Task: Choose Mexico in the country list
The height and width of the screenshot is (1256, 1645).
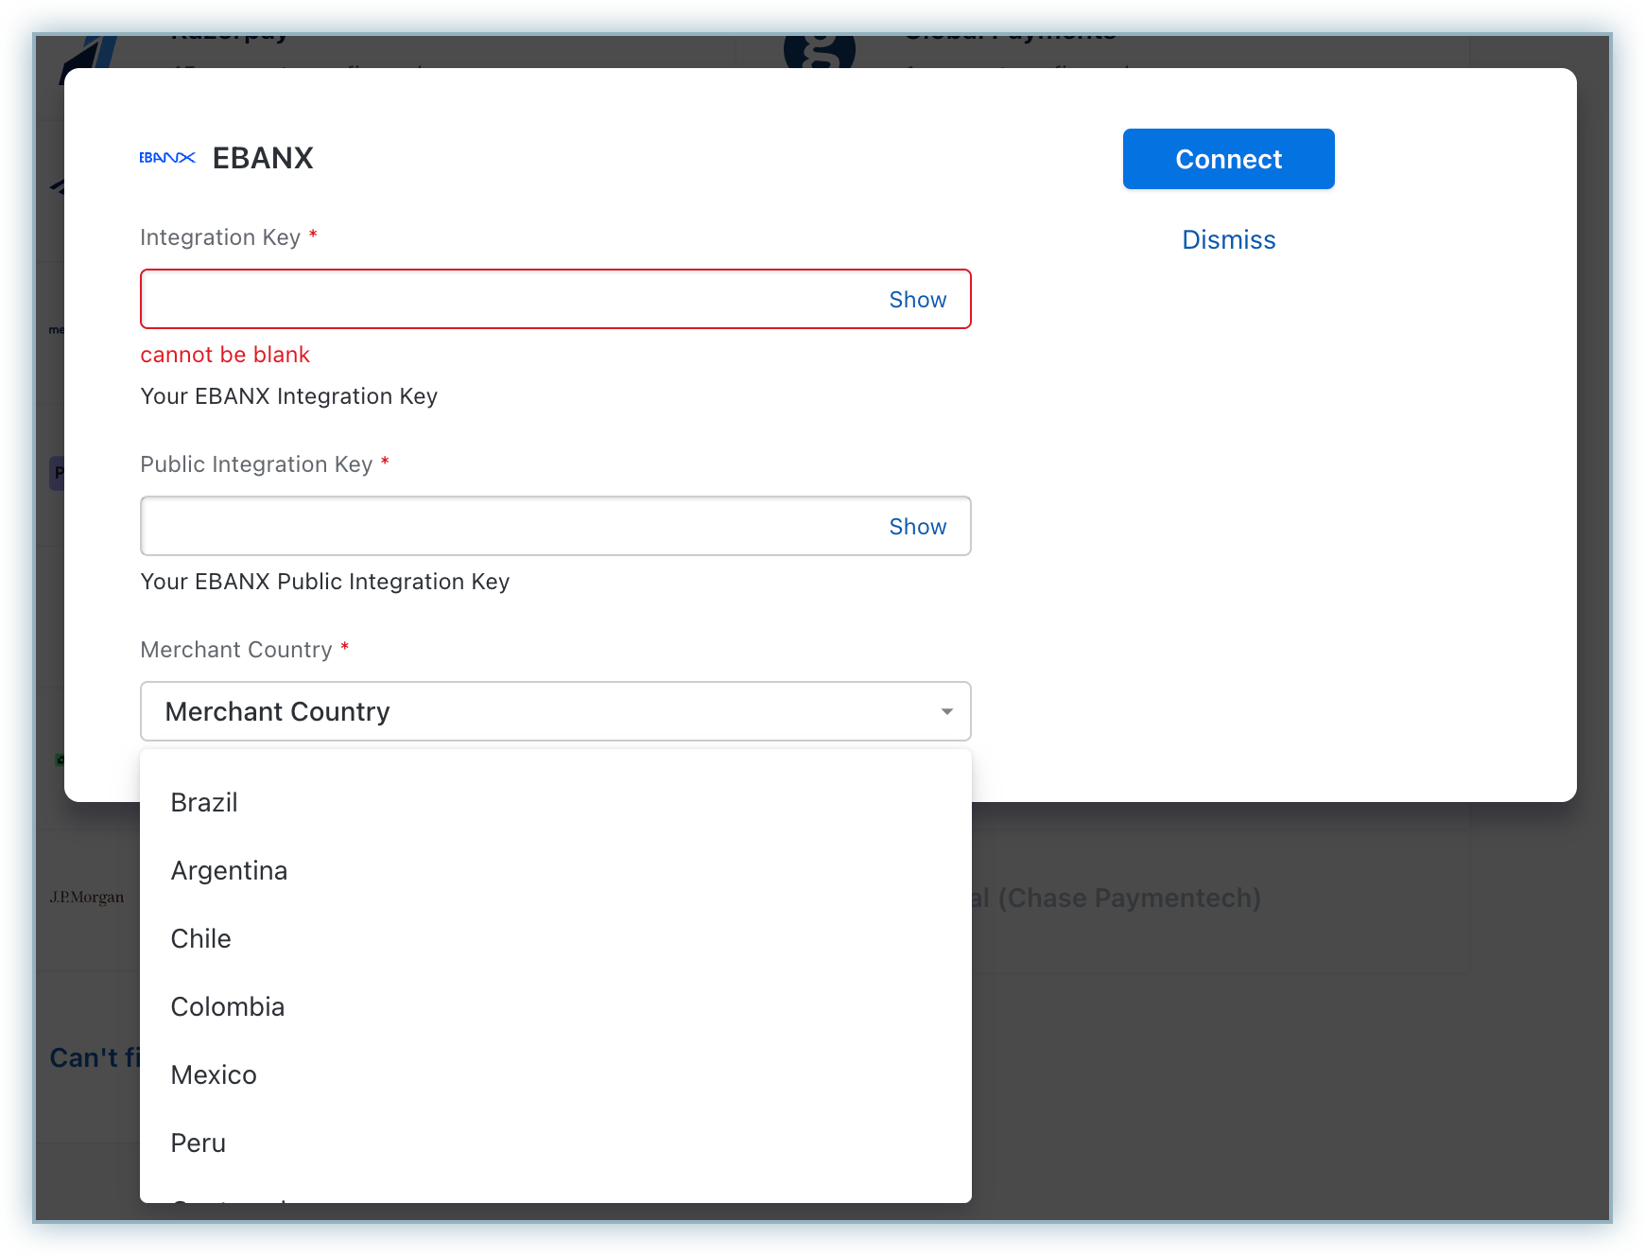Action: coord(214,1075)
